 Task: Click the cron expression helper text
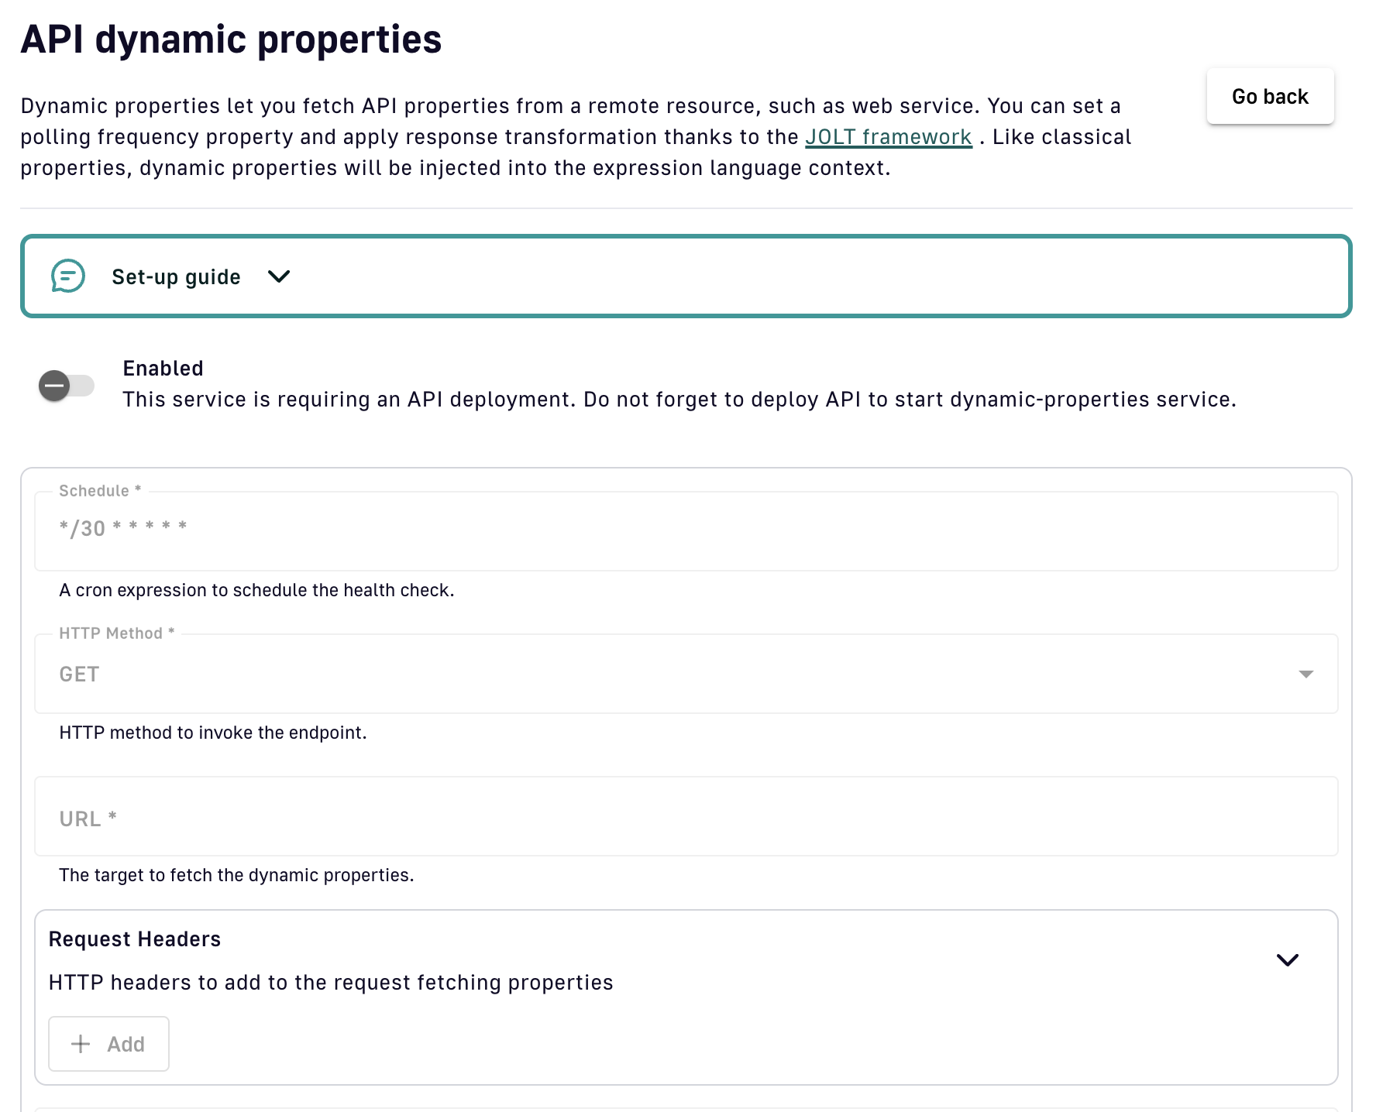(x=256, y=590)
